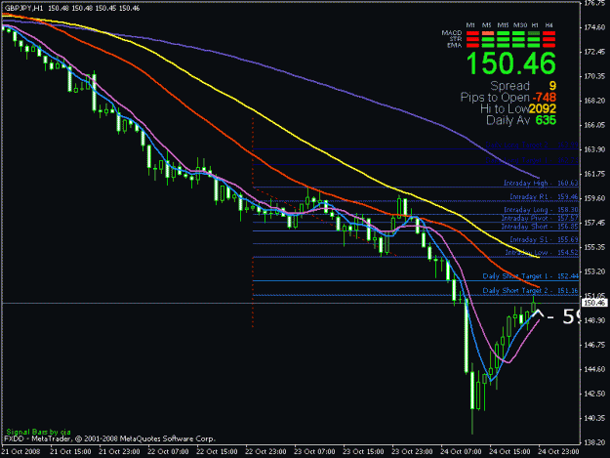Image resolution: width=610 pixels, height=458 pixels.
Task: Click the EMA signal bar under H1
Action: pos(534,45)
